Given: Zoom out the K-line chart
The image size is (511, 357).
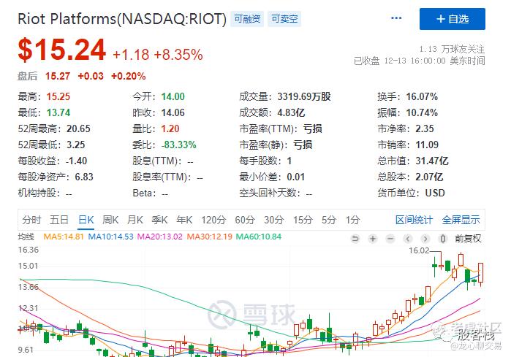Looking at the screenshot, I should pyautogui.click(x=390, y=239).
